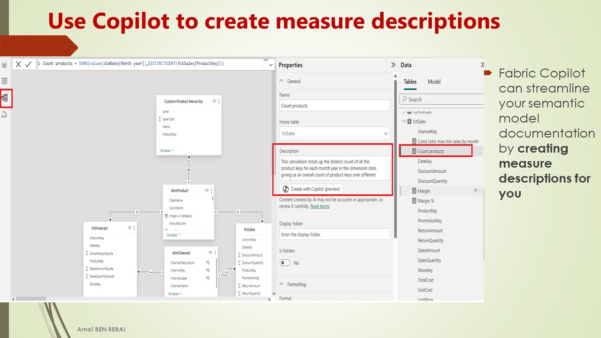The height and width of the screenshot is (338, 601).
Task: Toggle visibility eye on fctForecast table
Action: 130,228
